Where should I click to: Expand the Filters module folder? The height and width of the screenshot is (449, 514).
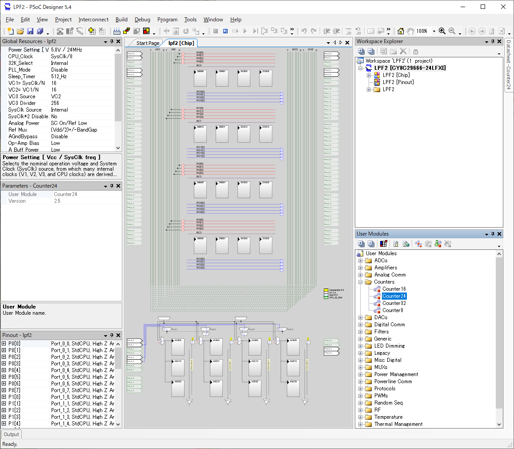360,332
